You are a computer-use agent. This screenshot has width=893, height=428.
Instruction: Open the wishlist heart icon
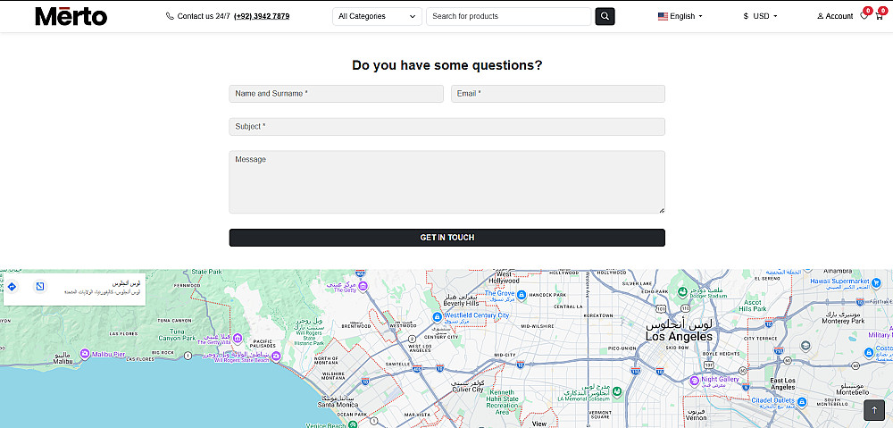click(864, 16)
